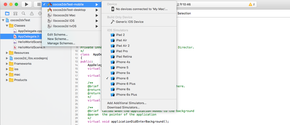Viewport: 290px width, 125px height.
Task: Open submenu arrow for libcocos2d tvOS
Action: pos(97,26)
